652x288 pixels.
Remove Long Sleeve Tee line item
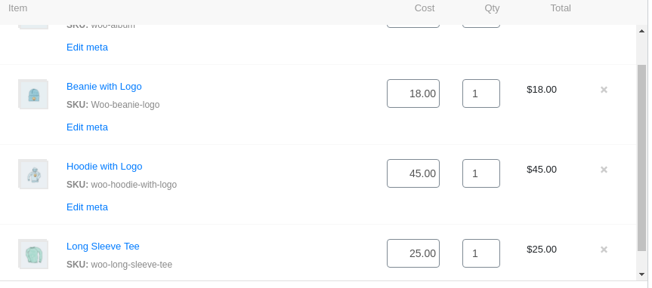click(604, 250)
